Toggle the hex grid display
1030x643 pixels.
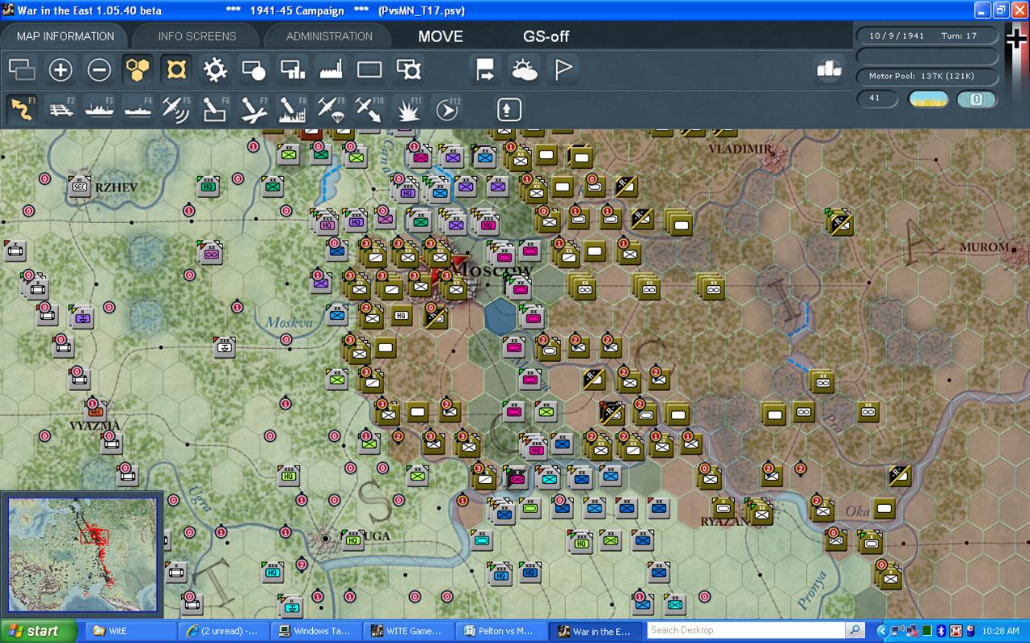[x=138, y=70]
